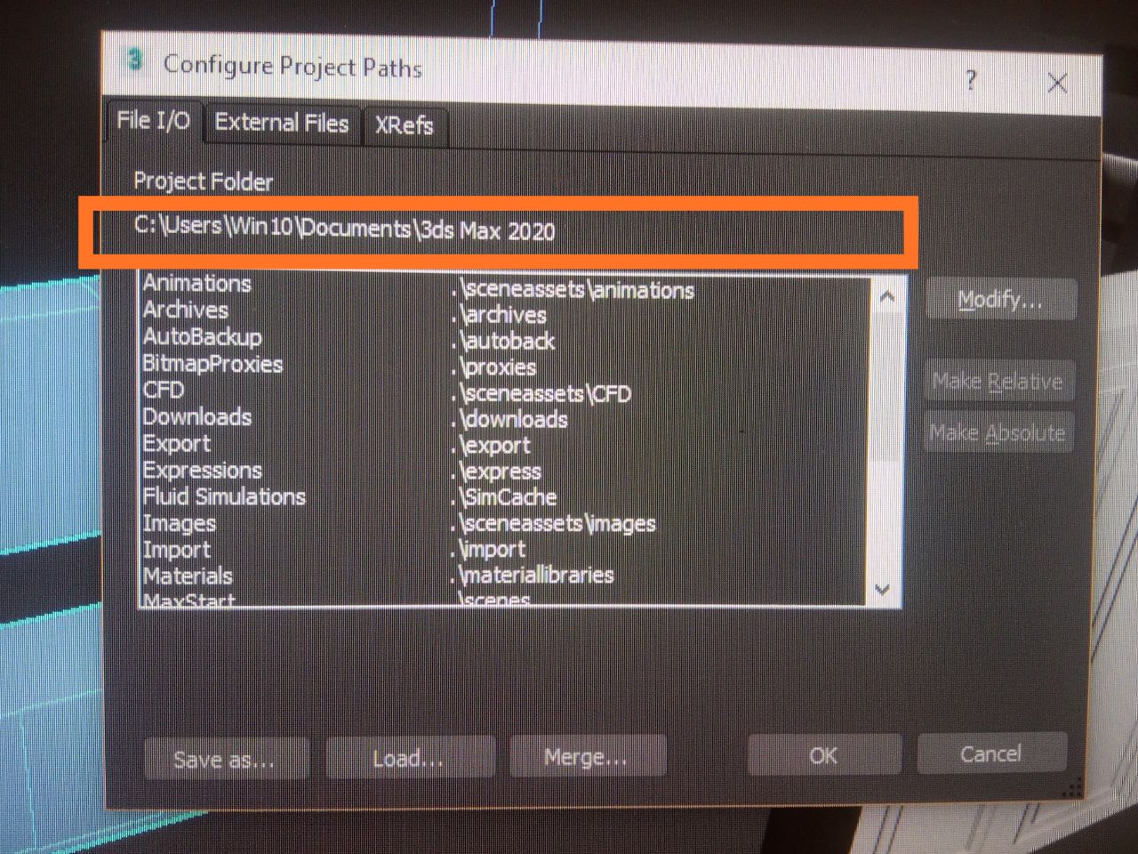Viewport: 1138px width, 854px height.
Task: Switch to the File I/O tab
Action: coord(154,121)
